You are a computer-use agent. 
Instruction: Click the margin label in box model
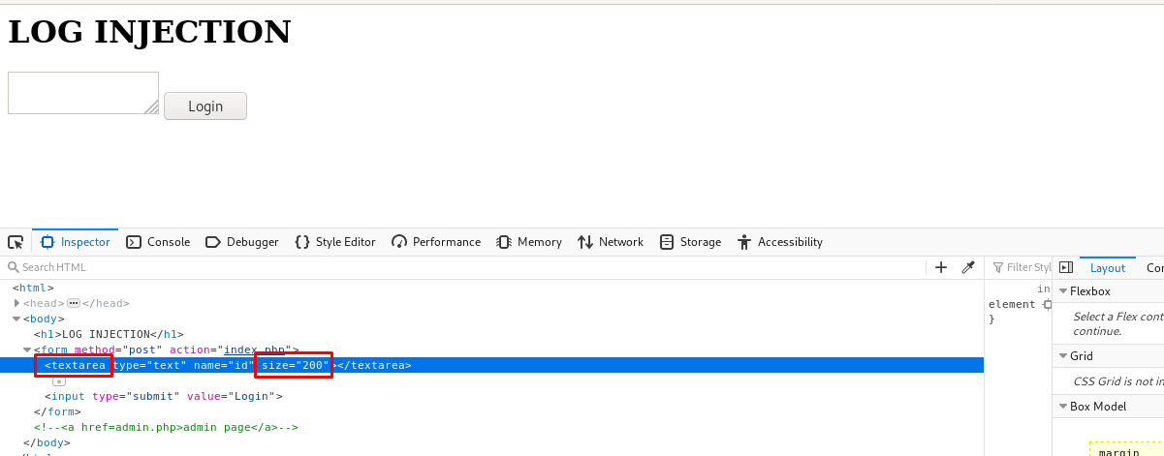[1118, 452]
